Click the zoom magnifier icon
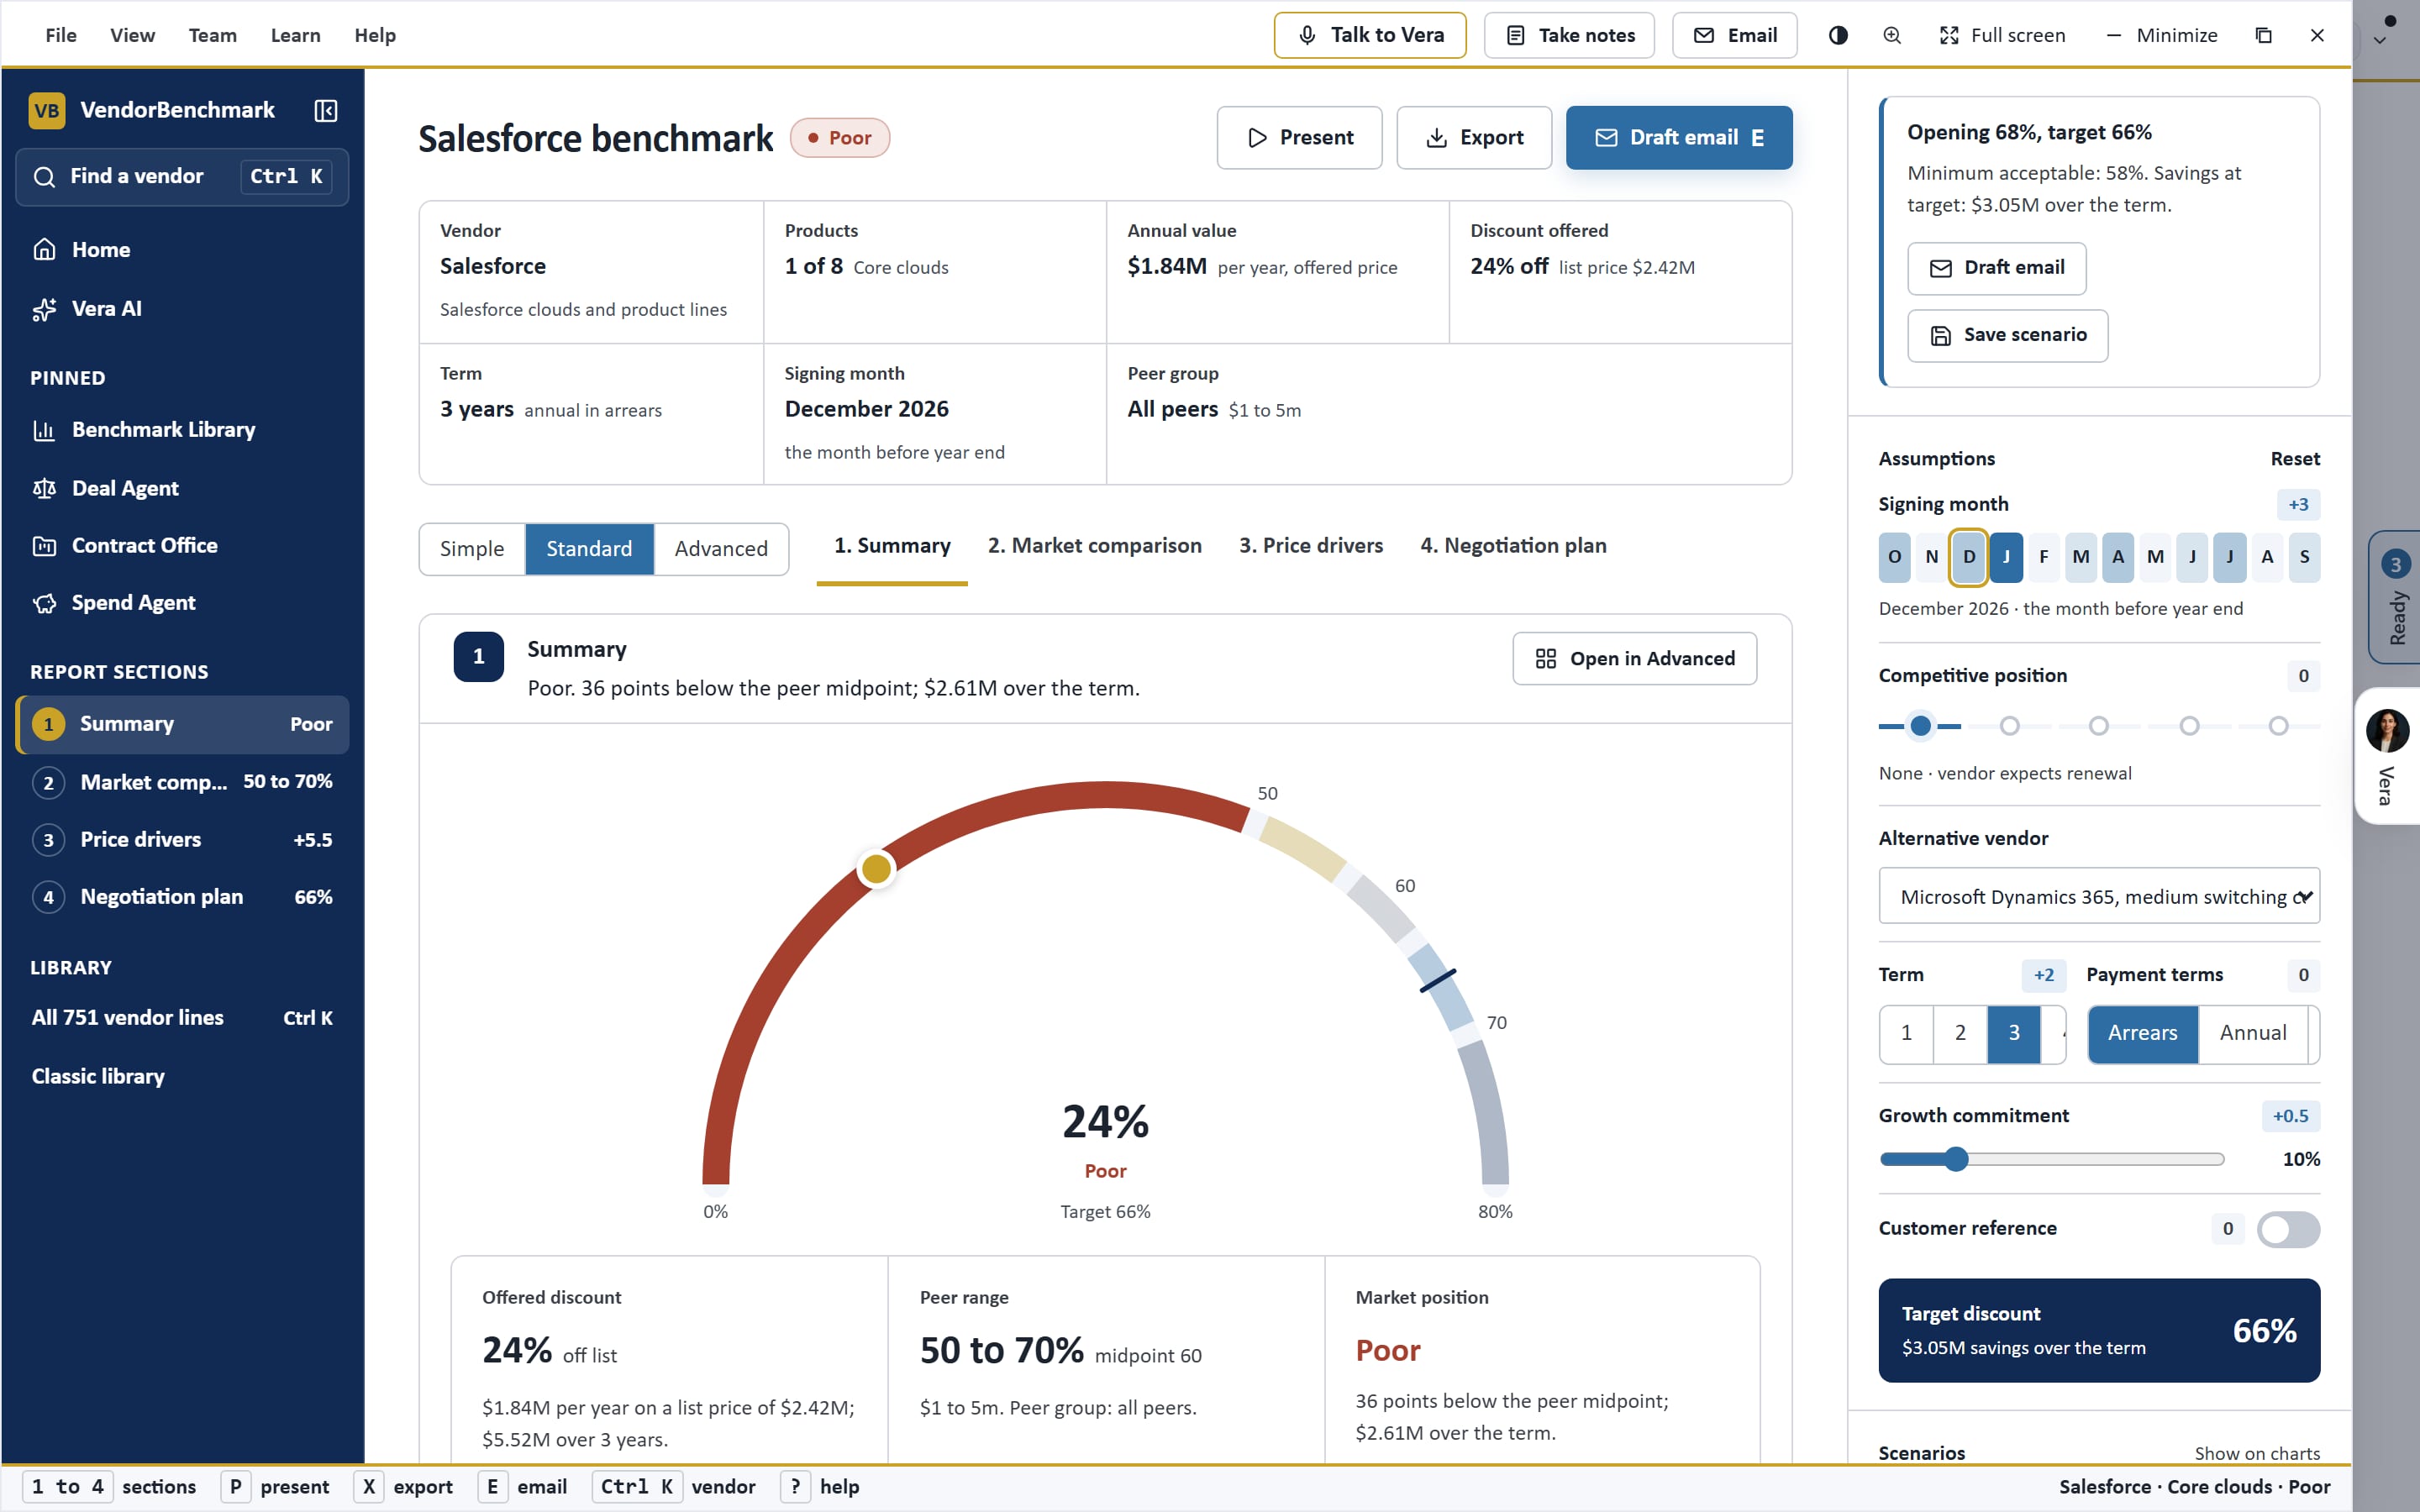Image resolution: width=2420 pixels, height=1512 pixels. pos(1892,35)
